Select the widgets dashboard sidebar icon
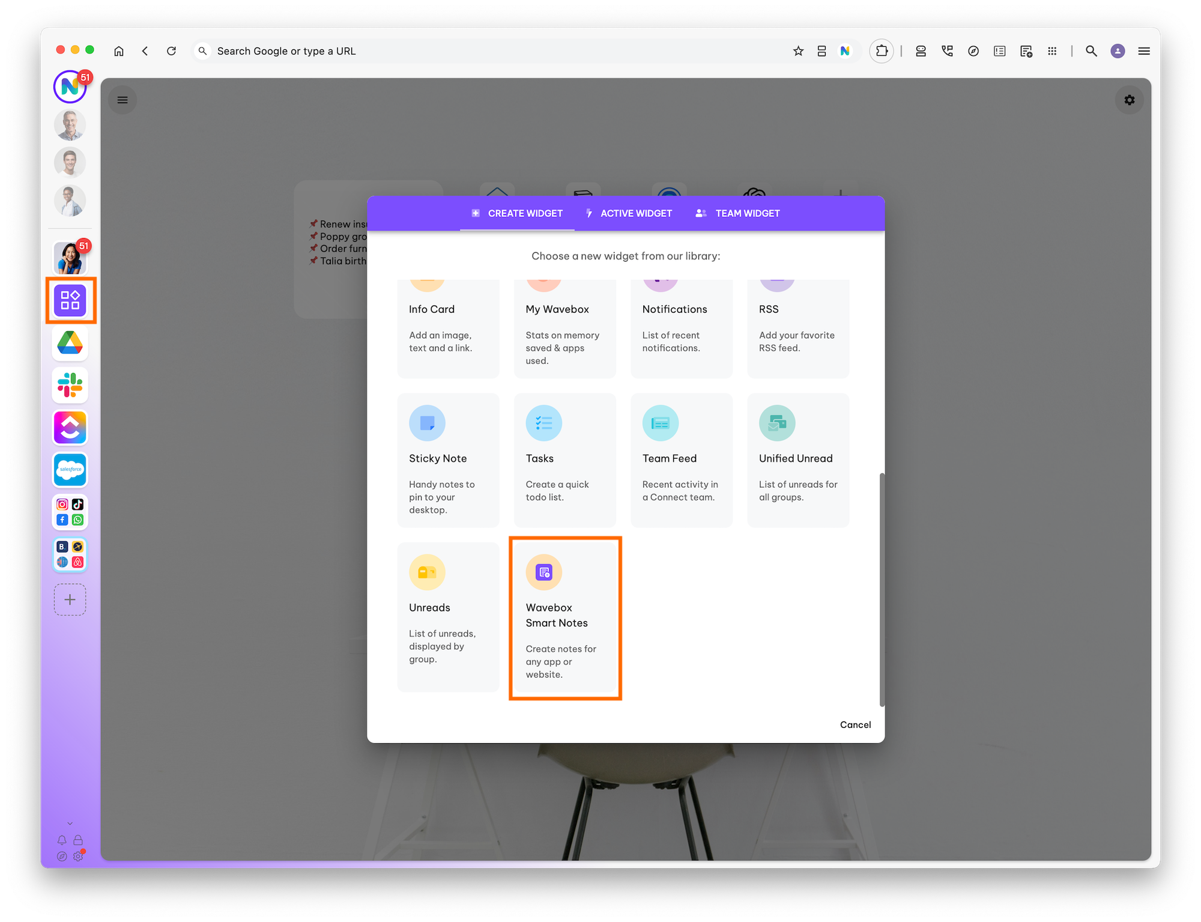This screenshot has height=922, width=1201. pos(70,300)
